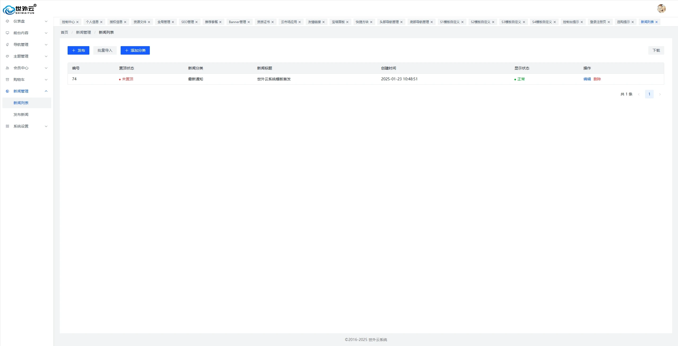Click 编辑 link for news 74

pos(587,79)
